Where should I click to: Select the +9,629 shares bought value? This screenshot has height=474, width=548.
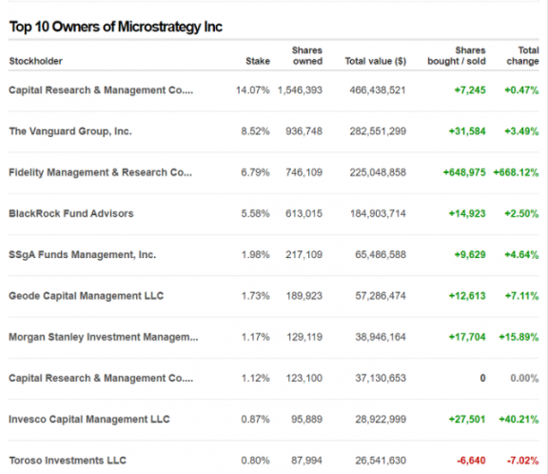[470, 254]
